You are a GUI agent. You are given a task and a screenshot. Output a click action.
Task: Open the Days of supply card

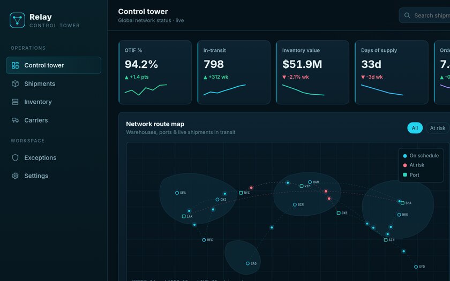(x=392, y=72)
